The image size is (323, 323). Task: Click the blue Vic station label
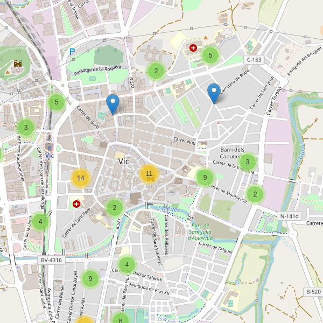pyautogui.click(x=50, y=156)
